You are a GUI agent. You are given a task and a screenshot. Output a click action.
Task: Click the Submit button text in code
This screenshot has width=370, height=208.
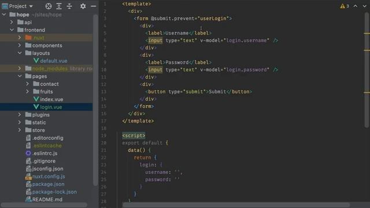(217, 91)
